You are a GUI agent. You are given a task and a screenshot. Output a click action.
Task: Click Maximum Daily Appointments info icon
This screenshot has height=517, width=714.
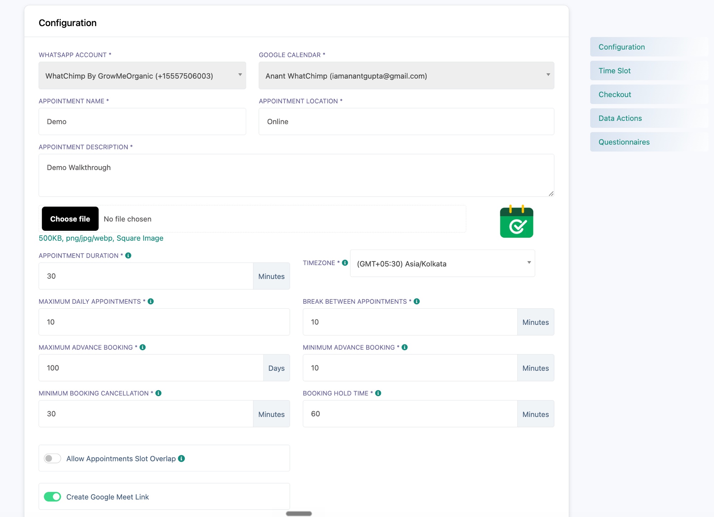[151, 301]
